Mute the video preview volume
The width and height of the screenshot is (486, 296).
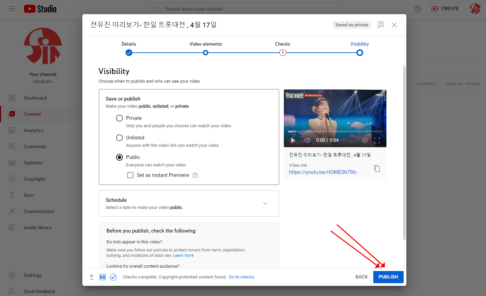point(307,140)
